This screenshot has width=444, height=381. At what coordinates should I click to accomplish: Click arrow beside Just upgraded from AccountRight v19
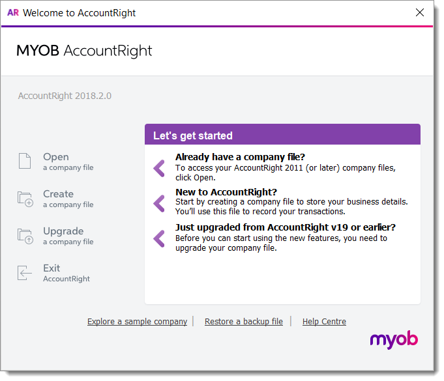(159, 238)
